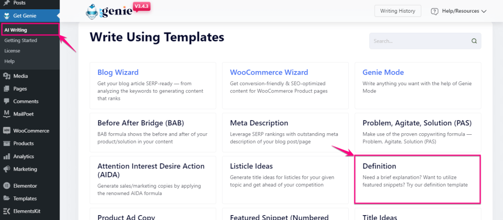This screenshot has width=503, height=220.
Task: Click the Marketing megaphone icon
Action: (6, 169)
